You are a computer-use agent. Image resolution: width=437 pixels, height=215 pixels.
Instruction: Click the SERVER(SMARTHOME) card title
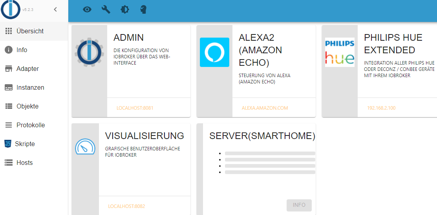[x=262, y=136]
